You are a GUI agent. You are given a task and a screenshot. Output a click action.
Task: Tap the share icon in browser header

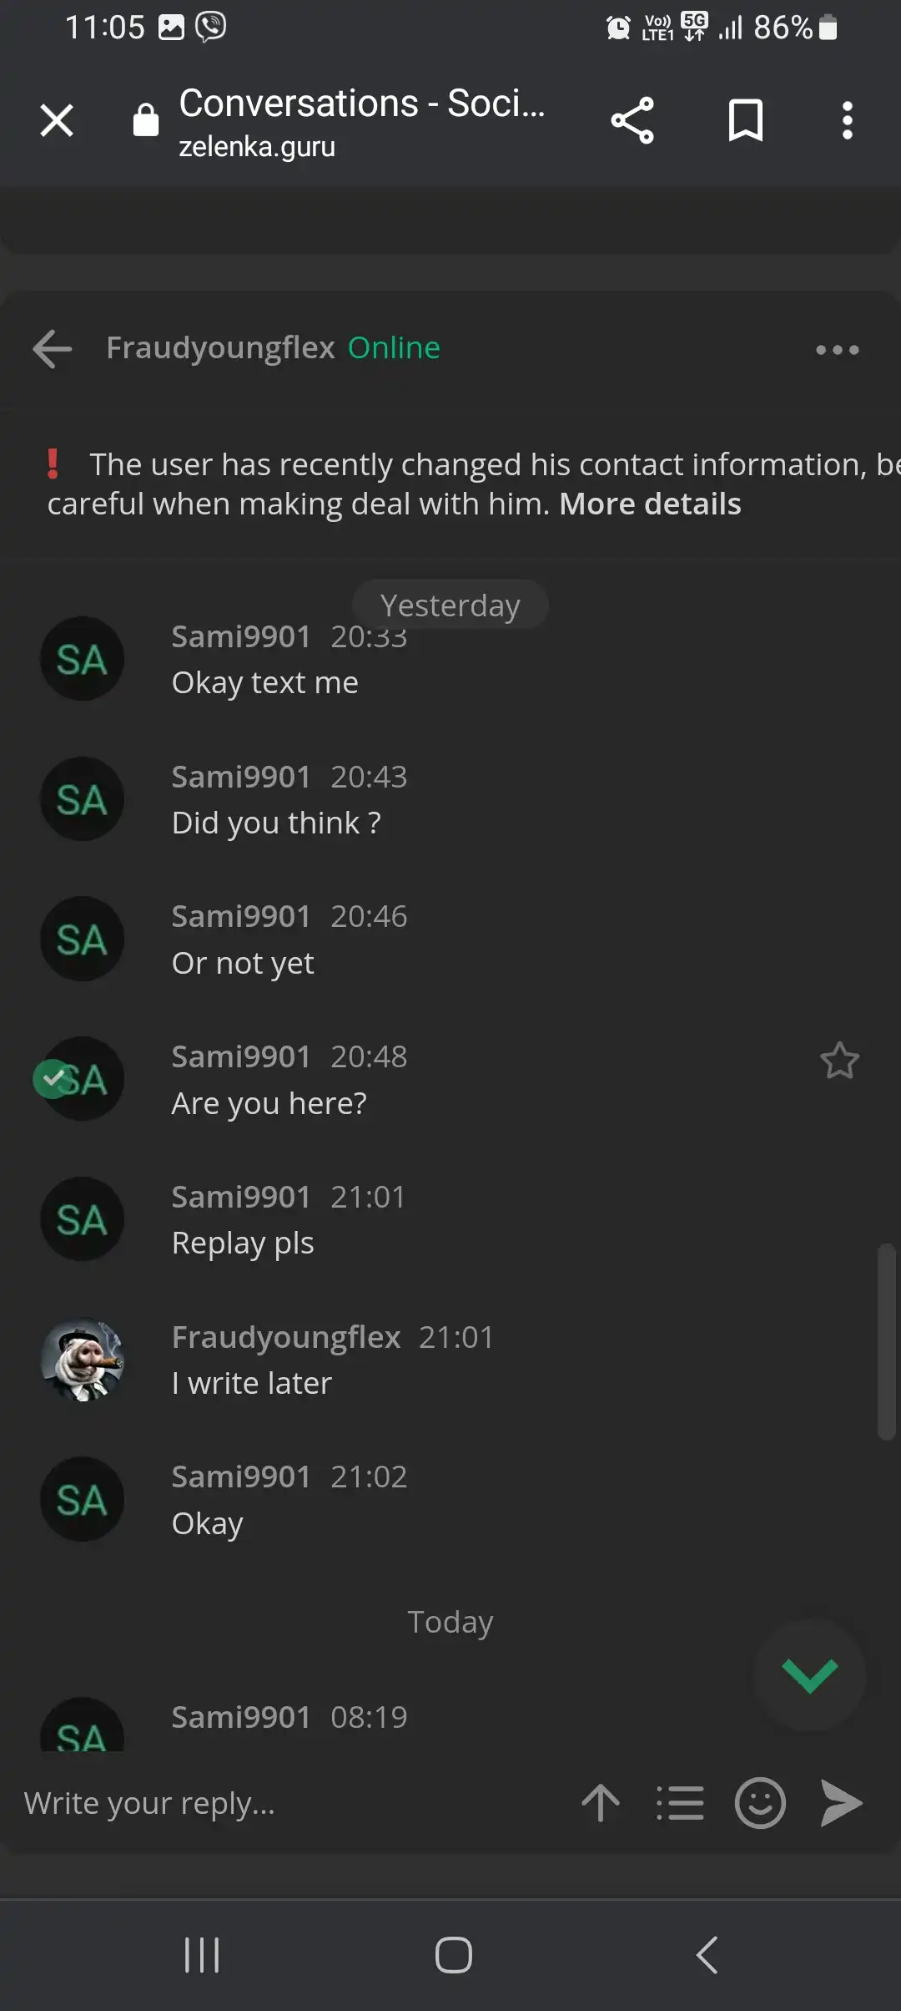[x=632, y=121]
